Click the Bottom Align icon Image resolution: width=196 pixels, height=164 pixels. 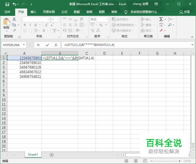[x=76, y=20]
